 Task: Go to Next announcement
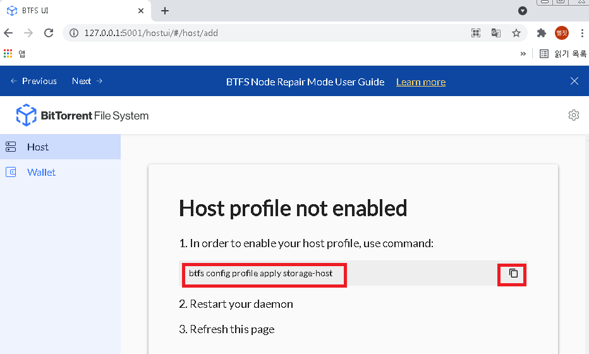(x=87, y=81)
